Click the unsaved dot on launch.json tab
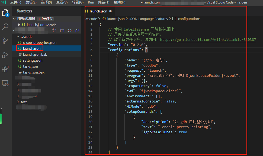Screen dimensions: 263x156 [110, 11]
